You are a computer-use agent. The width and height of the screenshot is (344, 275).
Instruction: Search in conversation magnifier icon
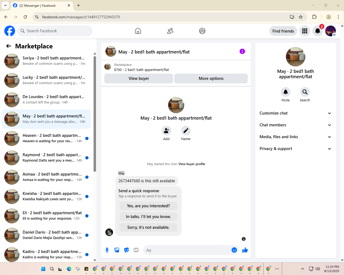coord(305,92)
